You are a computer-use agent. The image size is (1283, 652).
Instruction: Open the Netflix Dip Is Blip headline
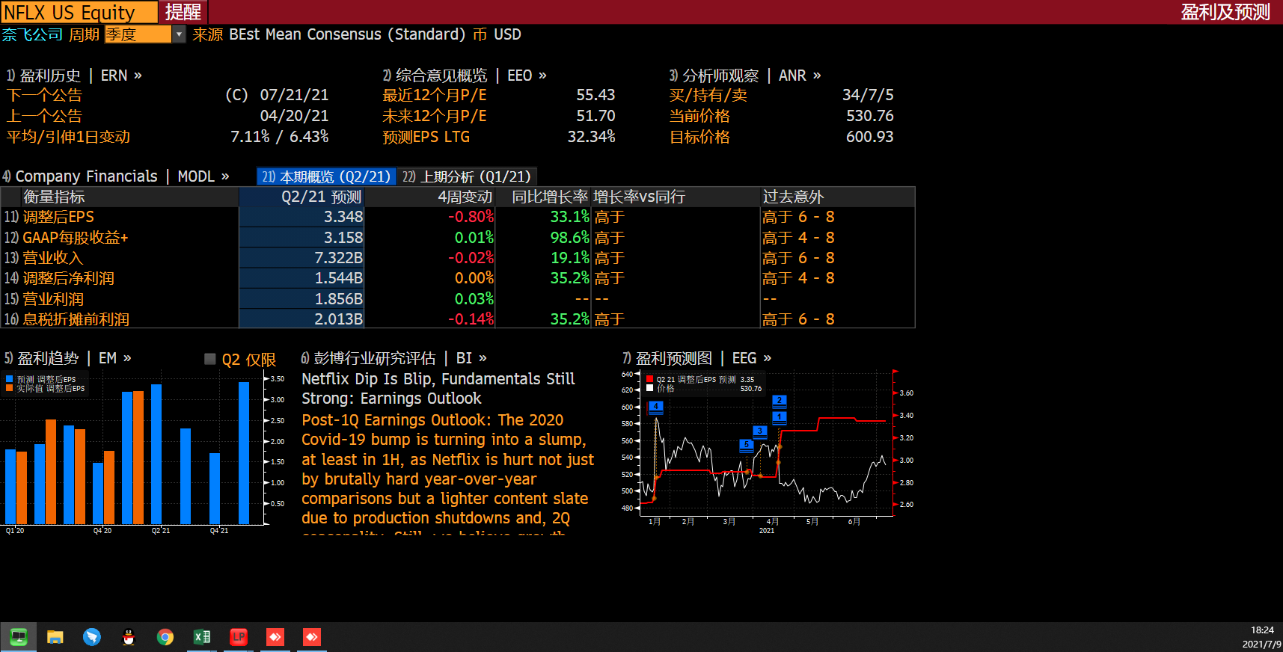coord(438,389)
